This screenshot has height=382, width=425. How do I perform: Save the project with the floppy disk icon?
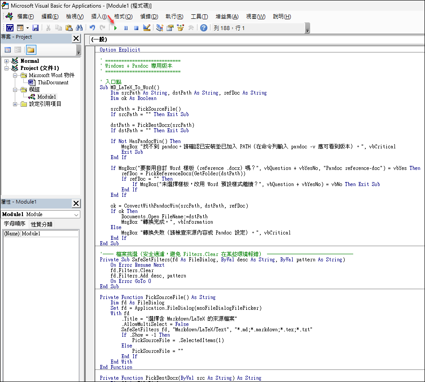(x=35, y=28)
